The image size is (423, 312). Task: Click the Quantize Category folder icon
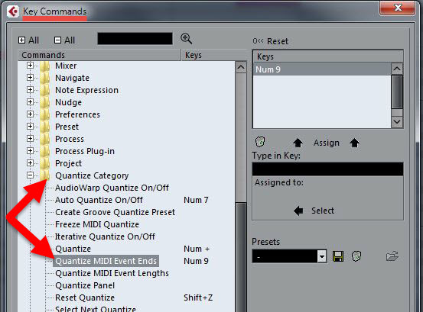pos(45,175)
